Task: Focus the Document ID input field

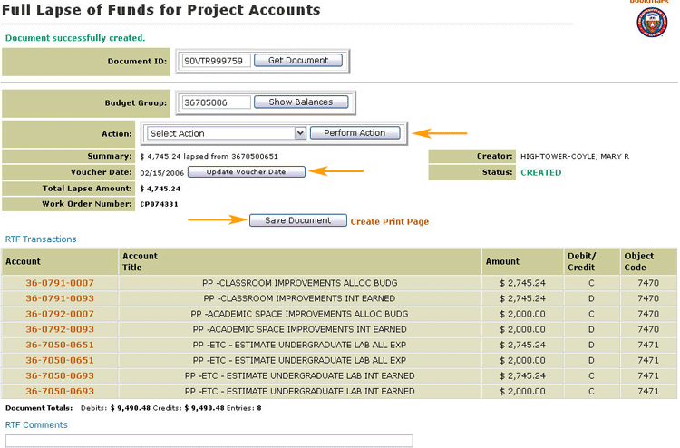Action: click(216, 61)
